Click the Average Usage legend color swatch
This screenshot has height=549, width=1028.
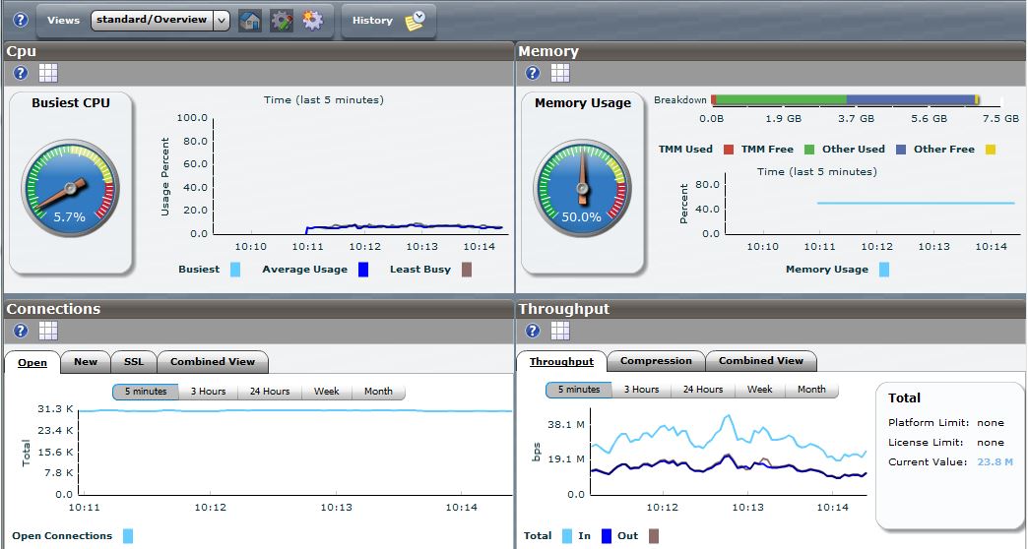pyautogui.click(x=363, y=270)
